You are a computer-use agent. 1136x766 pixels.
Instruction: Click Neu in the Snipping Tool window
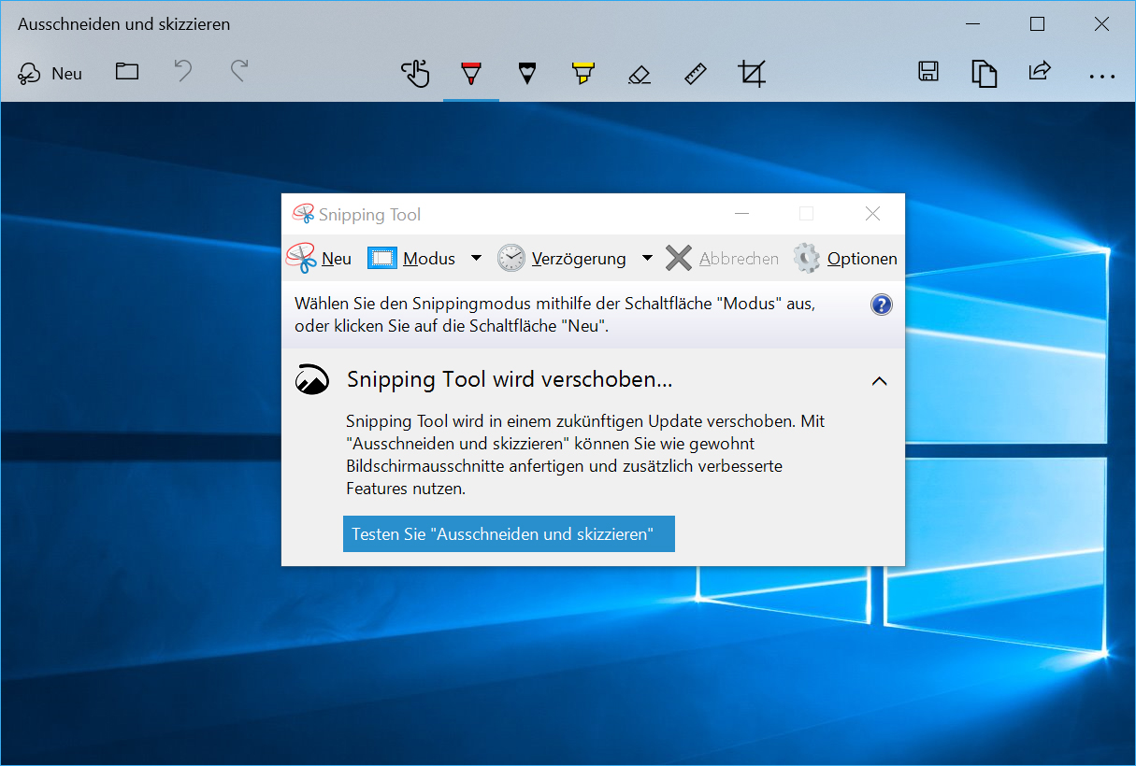[x=319, y=258]
